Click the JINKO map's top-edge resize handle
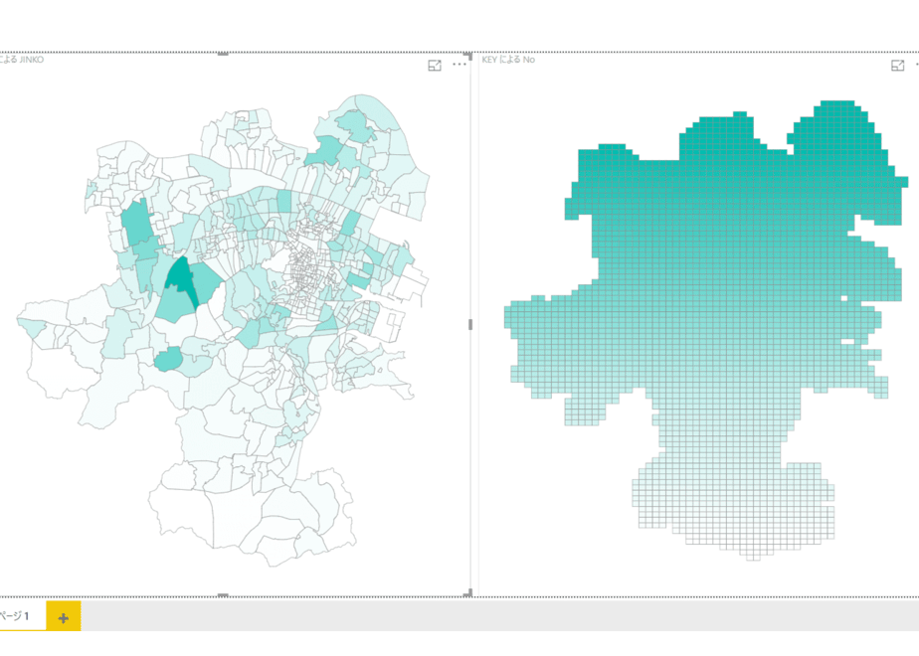The image size is (919, 656). coord(223,54)
